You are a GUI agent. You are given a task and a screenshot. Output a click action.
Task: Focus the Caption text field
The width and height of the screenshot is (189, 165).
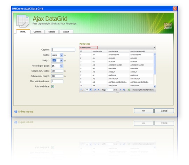point(63,50)
